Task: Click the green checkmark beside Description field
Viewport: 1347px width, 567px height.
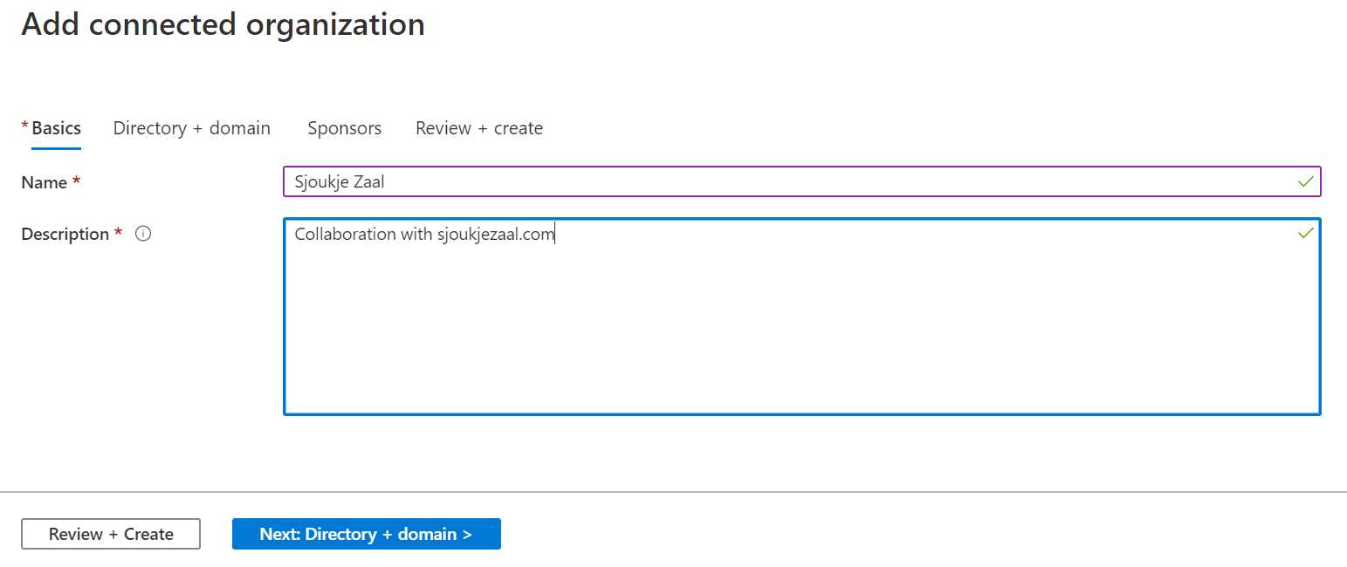Action: click(x=1305, y=233)
